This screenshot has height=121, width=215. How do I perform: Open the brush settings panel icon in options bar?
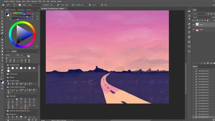coord(20,5)
